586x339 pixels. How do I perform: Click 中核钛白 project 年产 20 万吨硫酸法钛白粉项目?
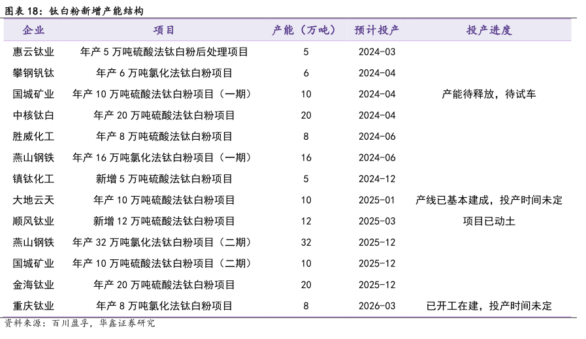(x=164, y=115)
